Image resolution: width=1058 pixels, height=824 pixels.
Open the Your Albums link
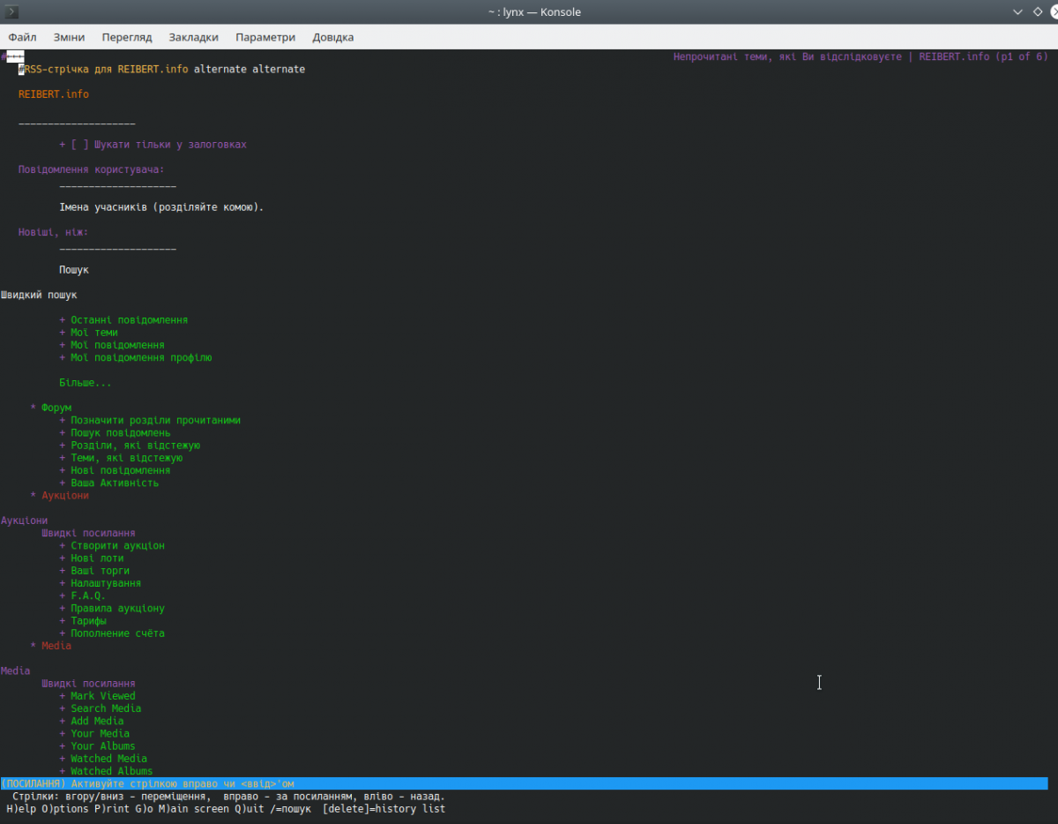[x=103, y=746]
